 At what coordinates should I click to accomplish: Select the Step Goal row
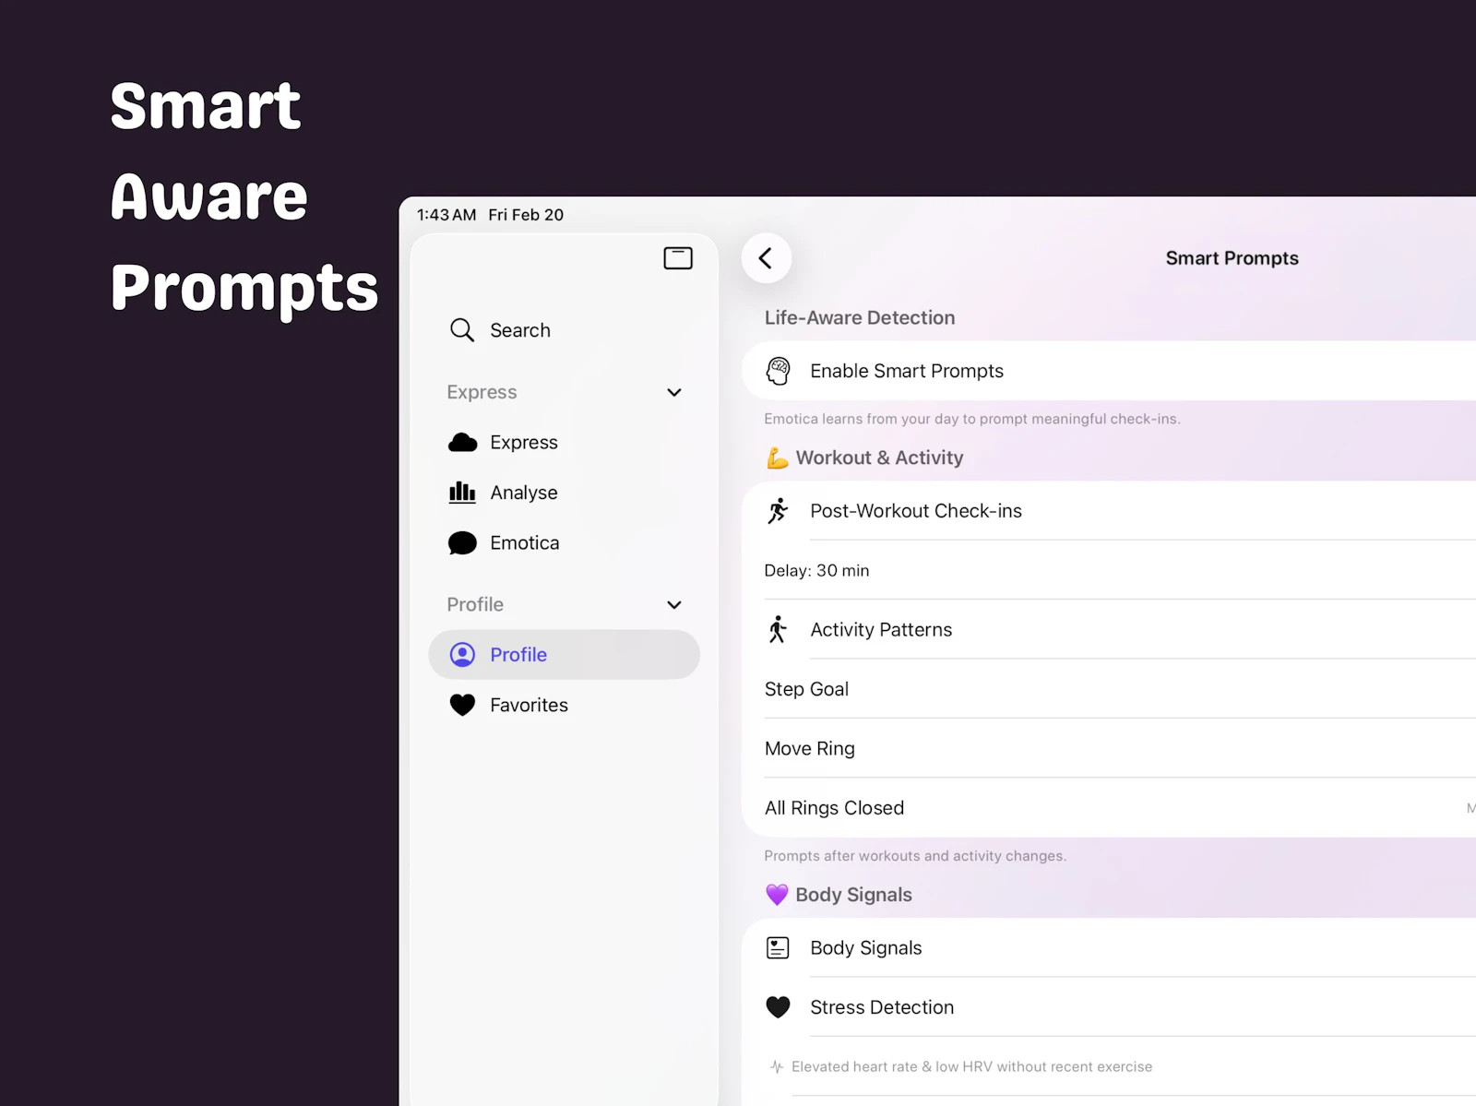(1109, 689)
